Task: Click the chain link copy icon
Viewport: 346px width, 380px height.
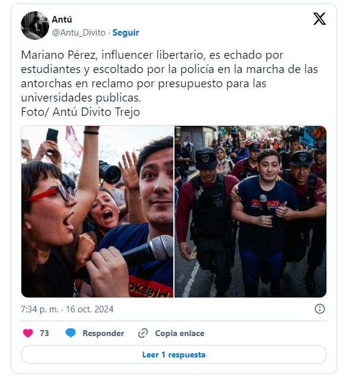Action: coord(143,333)
